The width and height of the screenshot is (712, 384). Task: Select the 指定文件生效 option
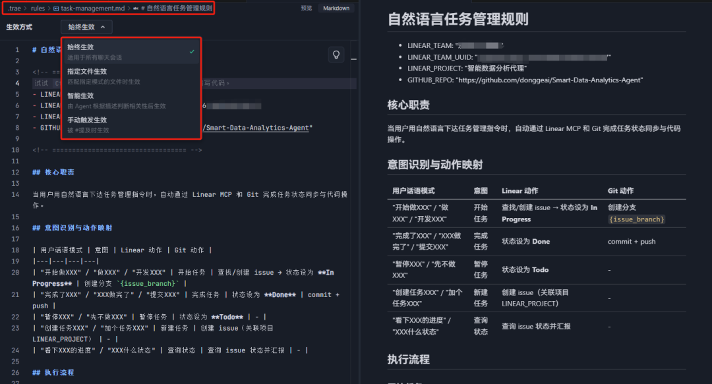[x=131, y=76]
